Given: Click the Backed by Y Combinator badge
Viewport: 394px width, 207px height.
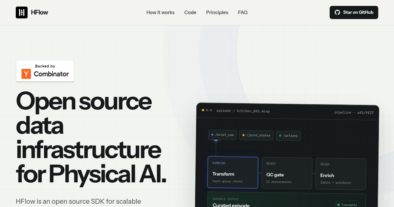Looking at the screenshot, I should pos(45,71).
